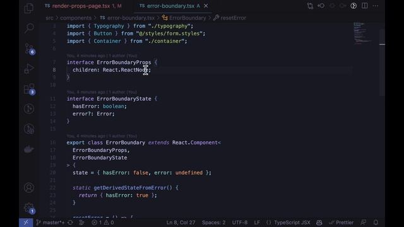Open More Actions ellipsis in editor toolbar
The height and width of the screenshot is (227, 404).
coord(376,6)
